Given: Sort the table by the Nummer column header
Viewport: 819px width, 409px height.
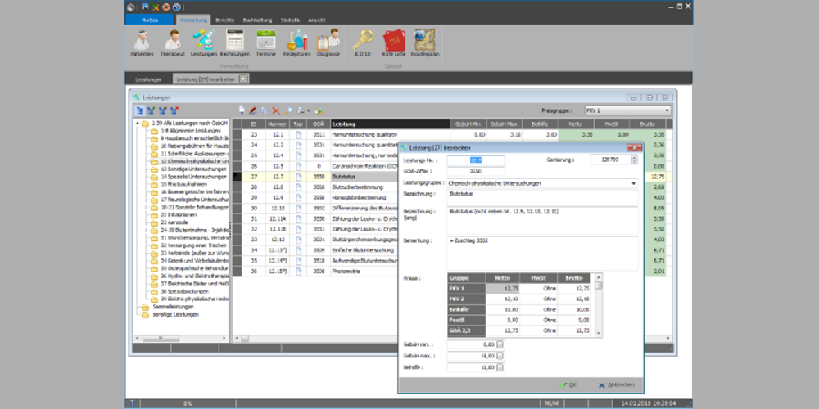Looking at the screenshot, I should (x=278, y=124).
